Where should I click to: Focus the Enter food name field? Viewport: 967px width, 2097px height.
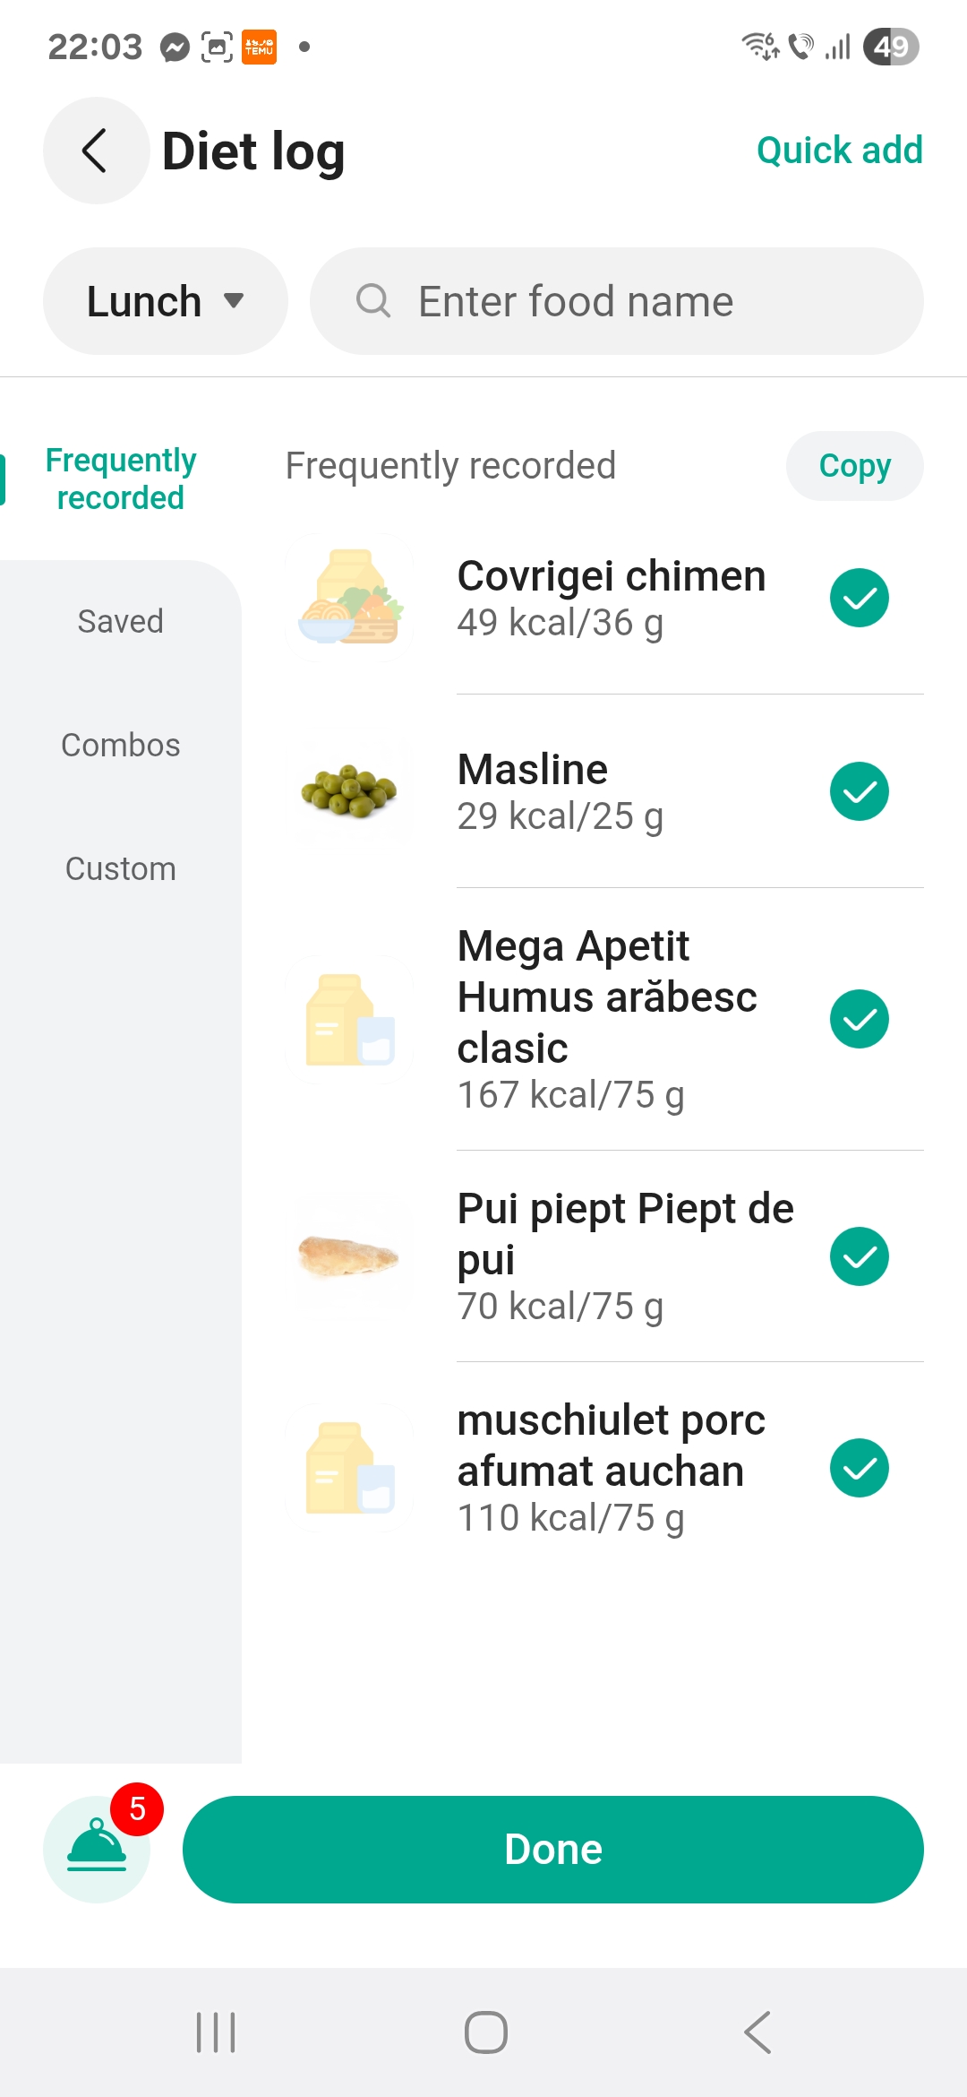click(618, 301)
